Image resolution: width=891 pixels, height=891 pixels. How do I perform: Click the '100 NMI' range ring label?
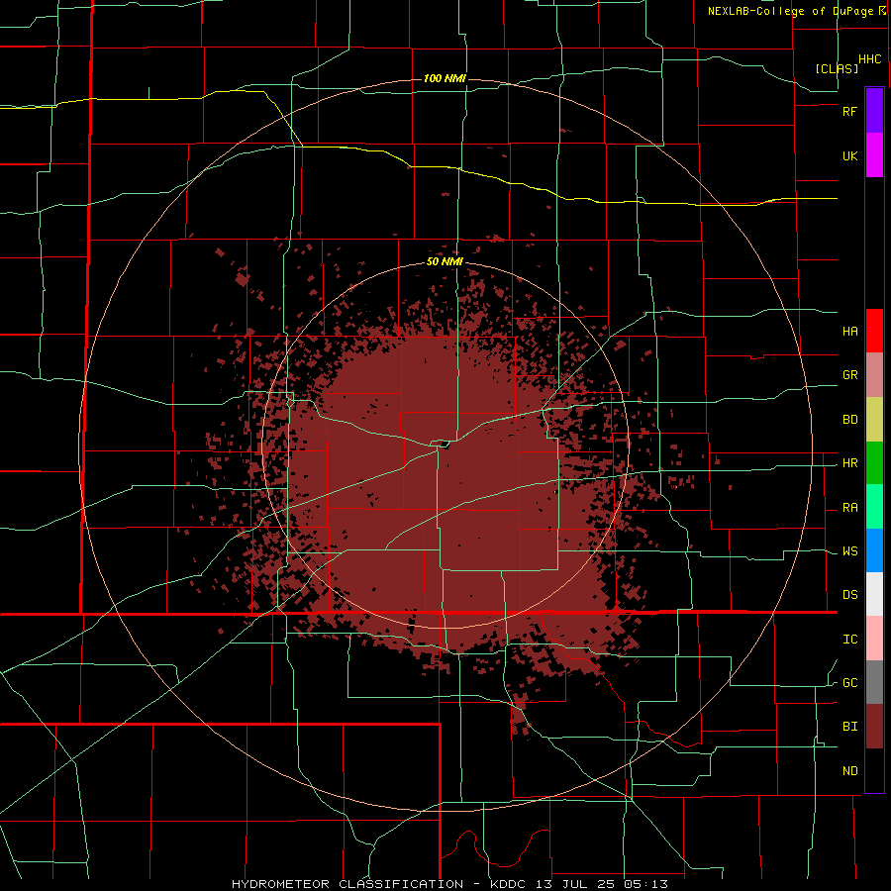click(445, 78)
